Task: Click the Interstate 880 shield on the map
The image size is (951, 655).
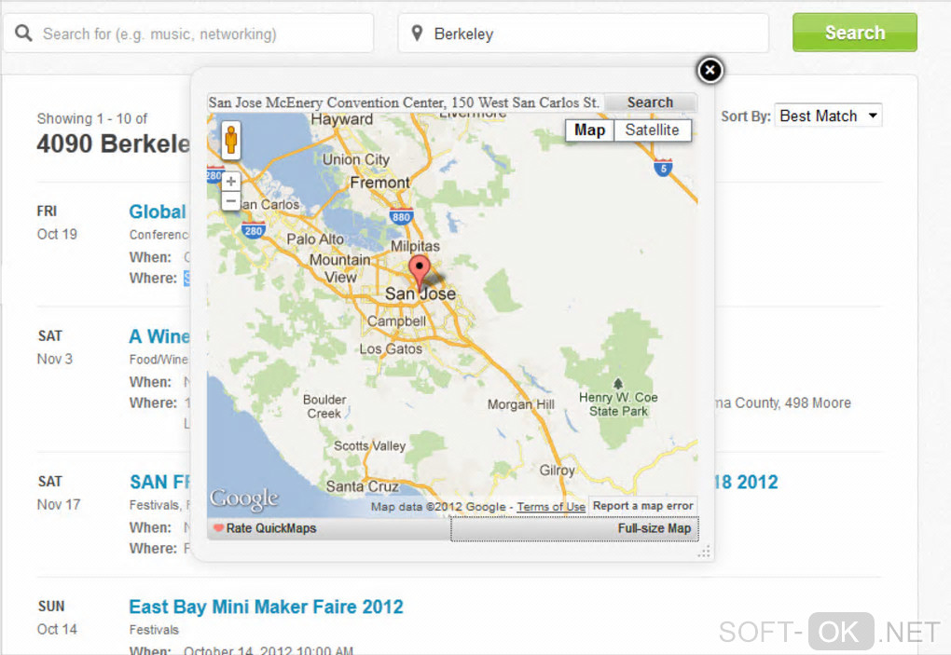Action: click(x=401, y=216)
